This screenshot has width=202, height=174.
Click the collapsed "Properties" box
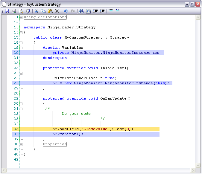coord(55,144)
